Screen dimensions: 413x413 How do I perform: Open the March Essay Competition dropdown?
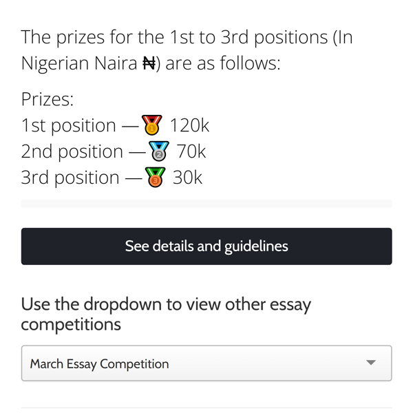click(206, 363)
